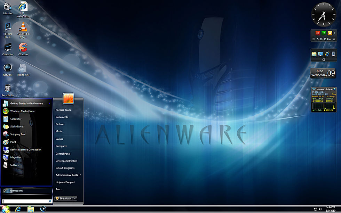This screenshot has width=341, height=213.
Task: Launch Magnifier
Action: (26, 157)
